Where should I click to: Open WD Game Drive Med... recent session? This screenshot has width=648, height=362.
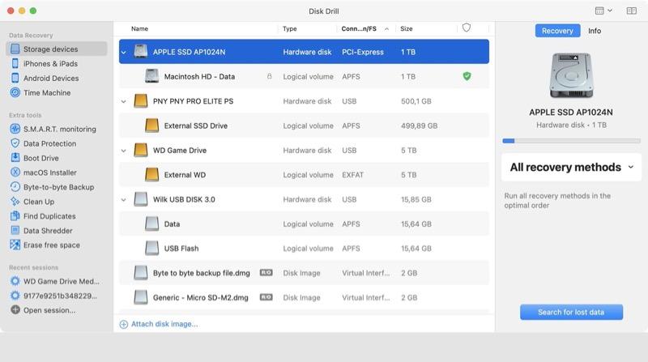coord(62,281)
